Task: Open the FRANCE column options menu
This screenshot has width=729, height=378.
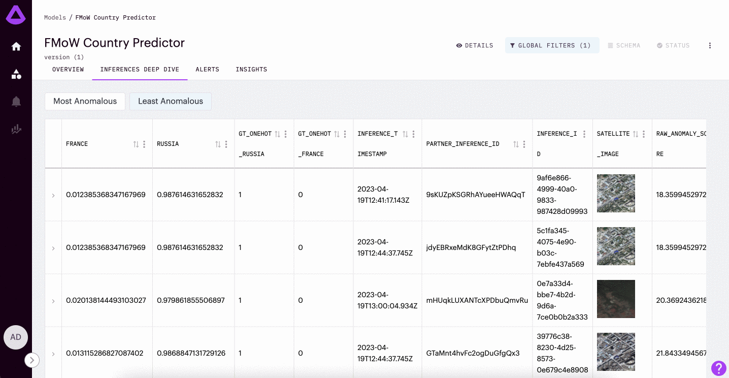Action: (x=144, y=144)
